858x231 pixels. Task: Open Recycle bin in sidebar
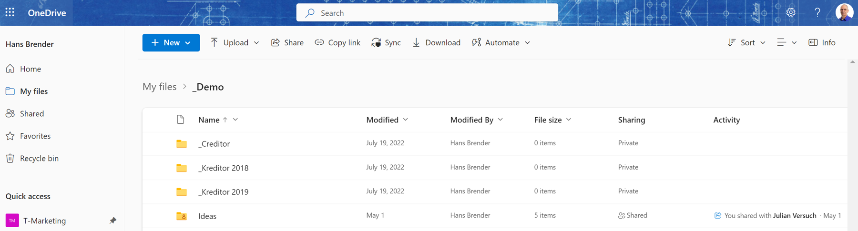tap(39, 158)
